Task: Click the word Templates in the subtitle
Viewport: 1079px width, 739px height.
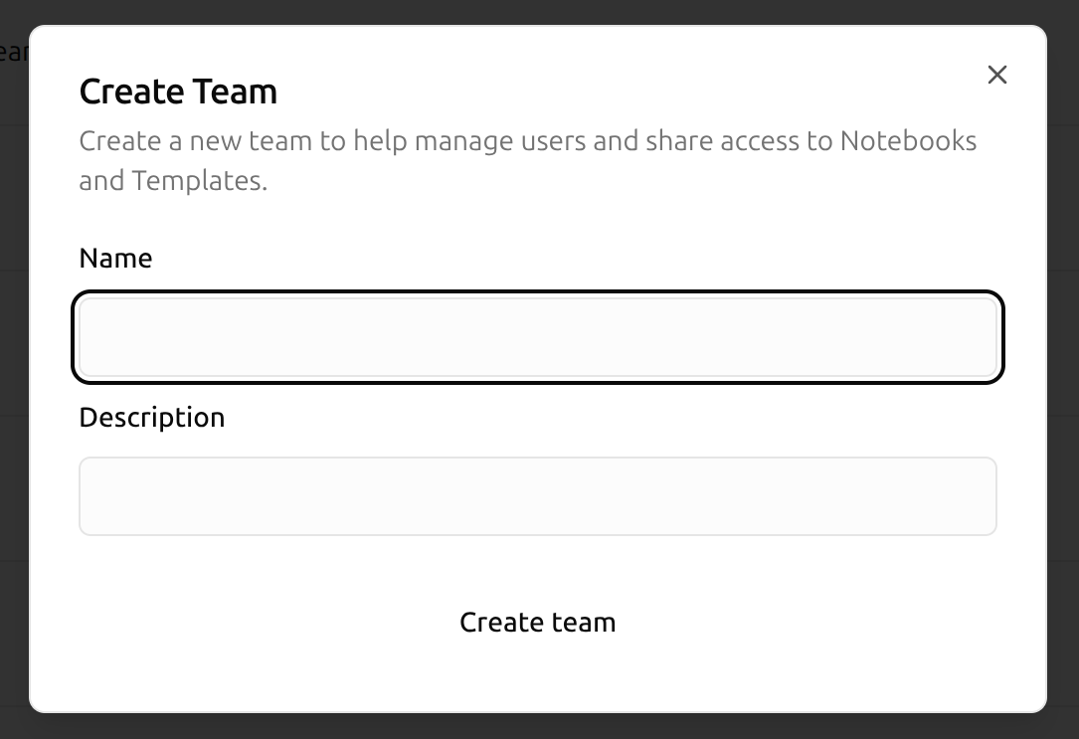Action: coord(198,182)
